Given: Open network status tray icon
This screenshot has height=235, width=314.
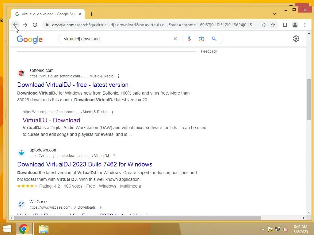Looking at the screenshot, I should 278,229.
